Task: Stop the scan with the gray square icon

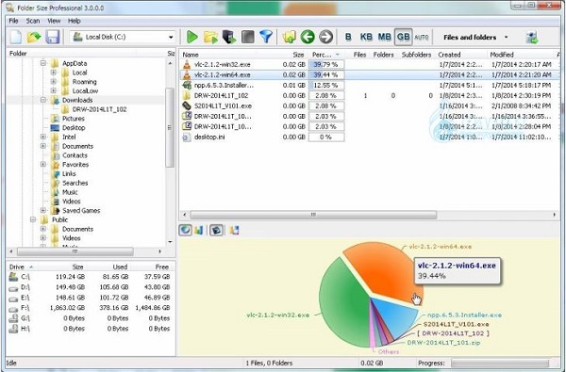Action: (247, 37)
